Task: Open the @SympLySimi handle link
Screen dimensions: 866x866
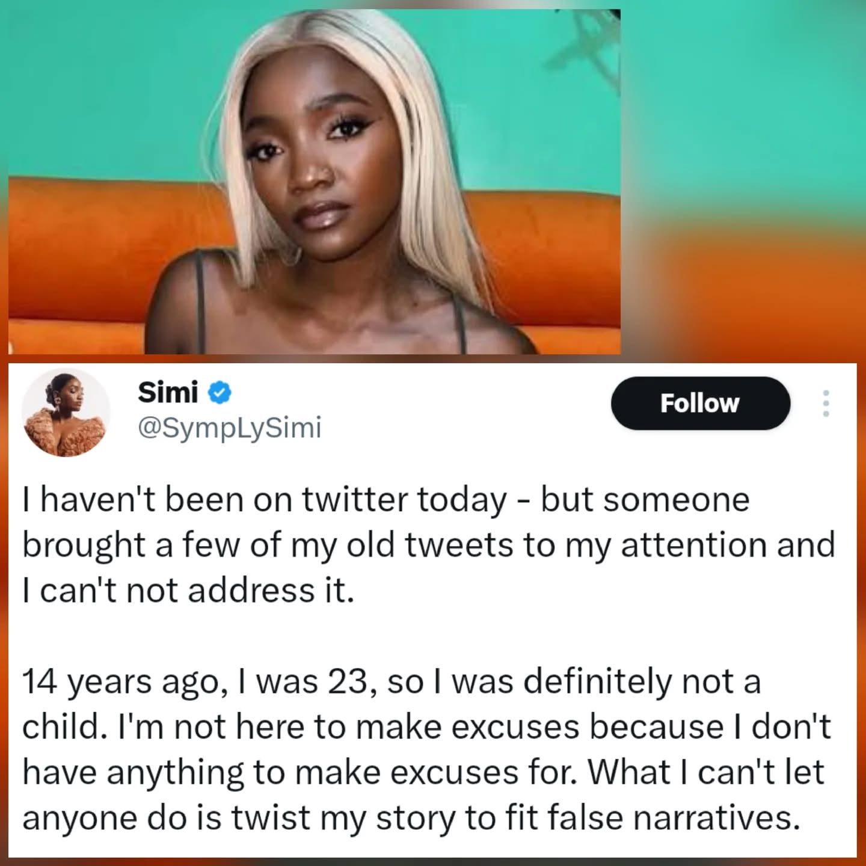Action: [x=230, y=428]
